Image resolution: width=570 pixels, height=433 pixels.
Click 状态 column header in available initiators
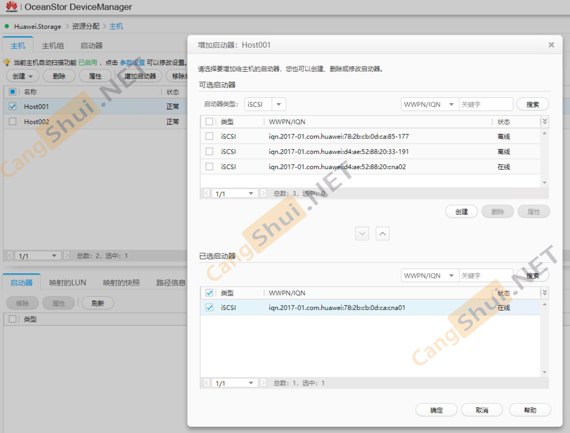coord(504,121)
